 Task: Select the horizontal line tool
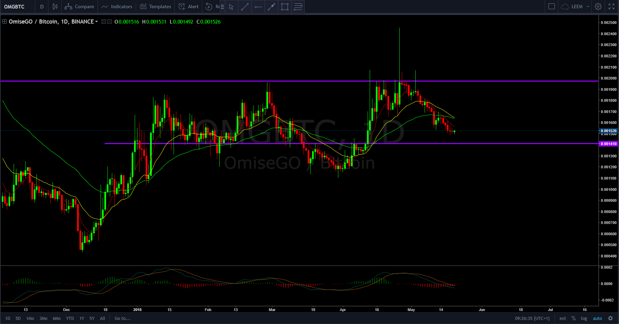pos(258,6)
